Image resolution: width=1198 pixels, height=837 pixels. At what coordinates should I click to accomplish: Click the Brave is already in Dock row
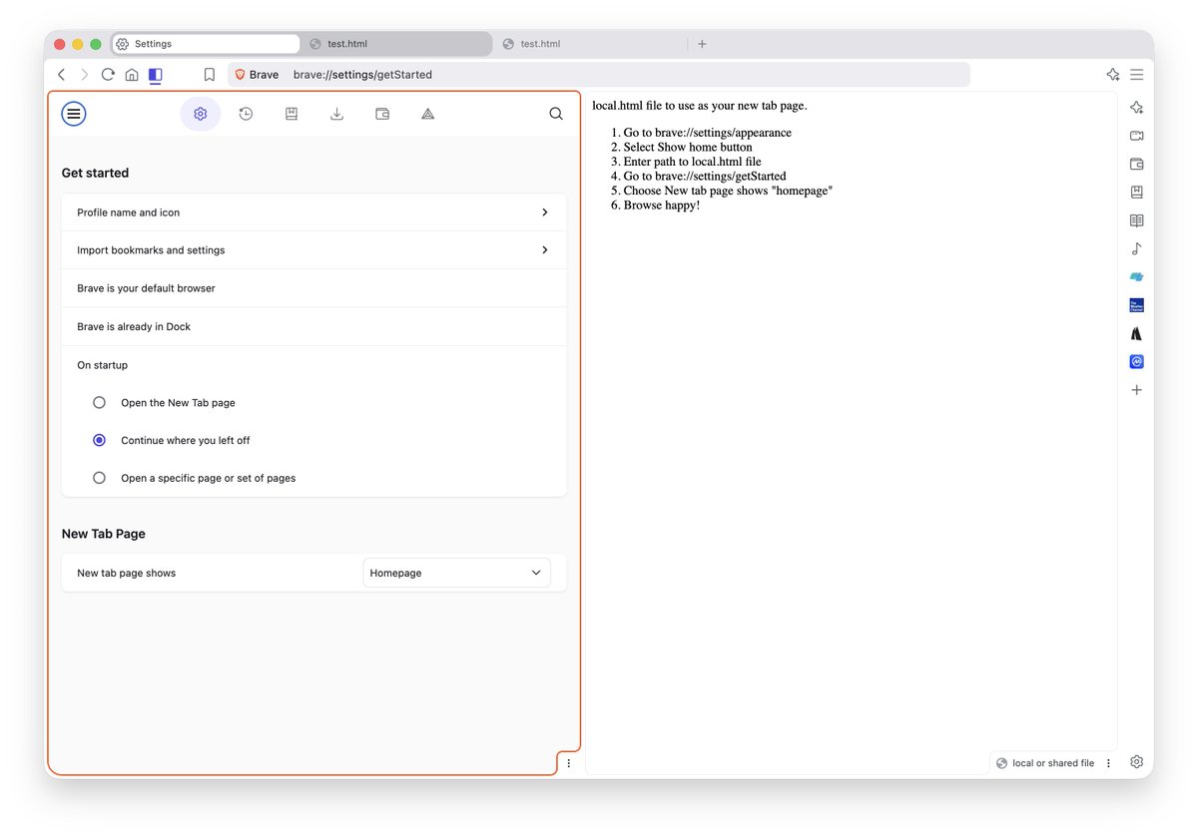pyautogui.click(x=313, y=326)
